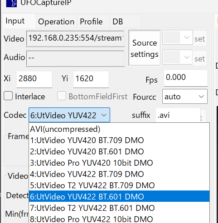The height and width of the screenshot is (223, 218).
Task: Choose 8:UtVideo Pro YUV422 10bit DMO
Action: pos(119,218)
